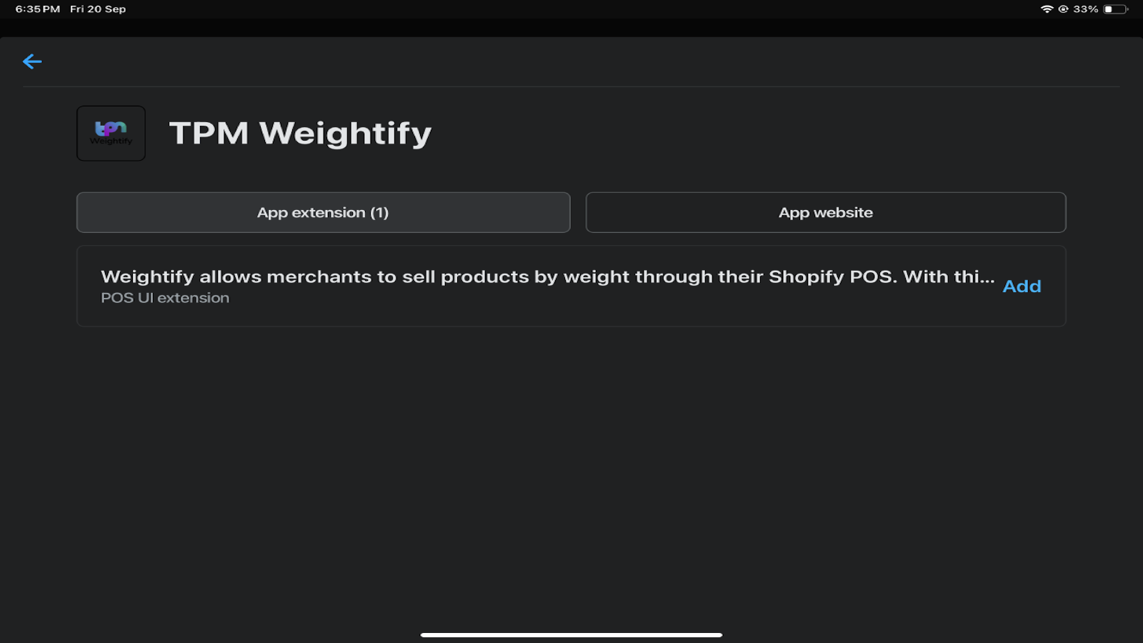Click the (1) count on the extension tab
The width and height of the screenshot is (1143, 643).
click(x=379, y=213)
